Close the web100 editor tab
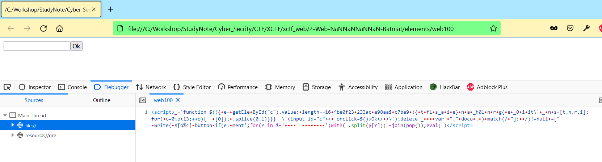This screenshot has height=162, width=602. coord(178,100)
